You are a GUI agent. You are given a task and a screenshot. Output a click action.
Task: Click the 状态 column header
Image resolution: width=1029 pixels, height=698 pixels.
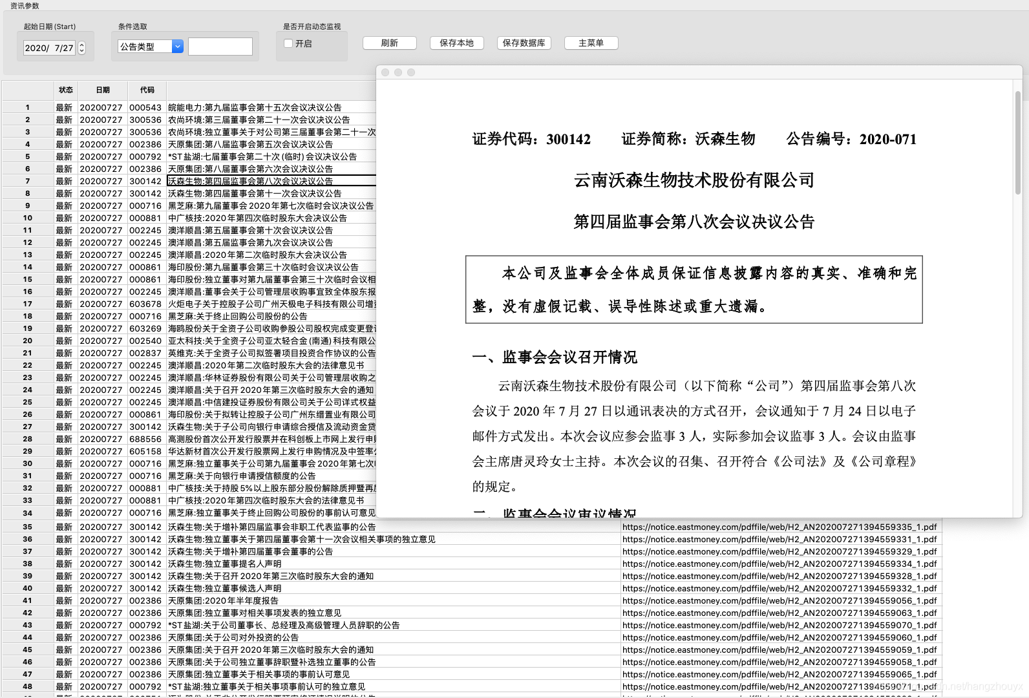click(x=66, y=90)
